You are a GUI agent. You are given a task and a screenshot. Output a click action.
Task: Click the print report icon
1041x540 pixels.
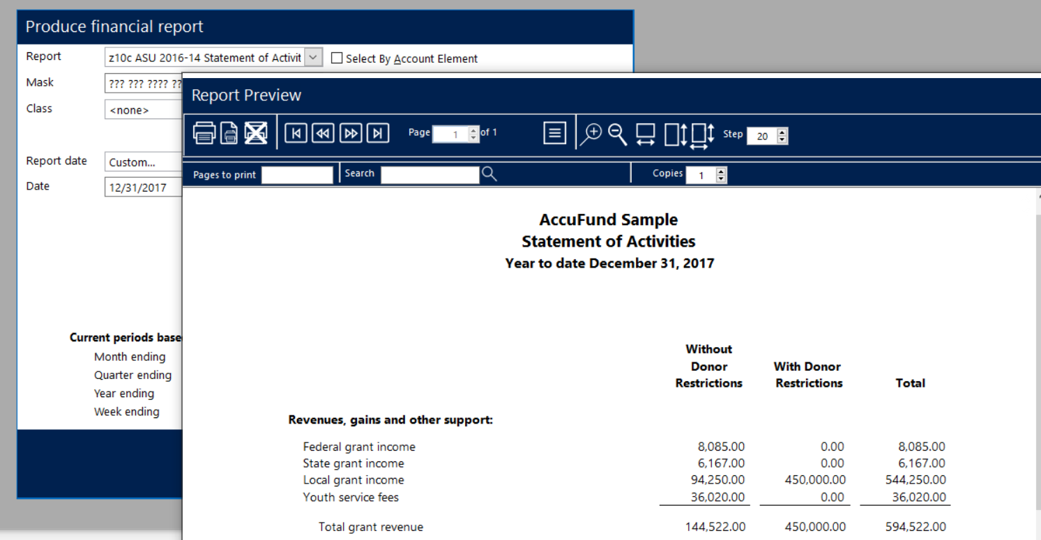pyautogui.click(x=204, y=132)
